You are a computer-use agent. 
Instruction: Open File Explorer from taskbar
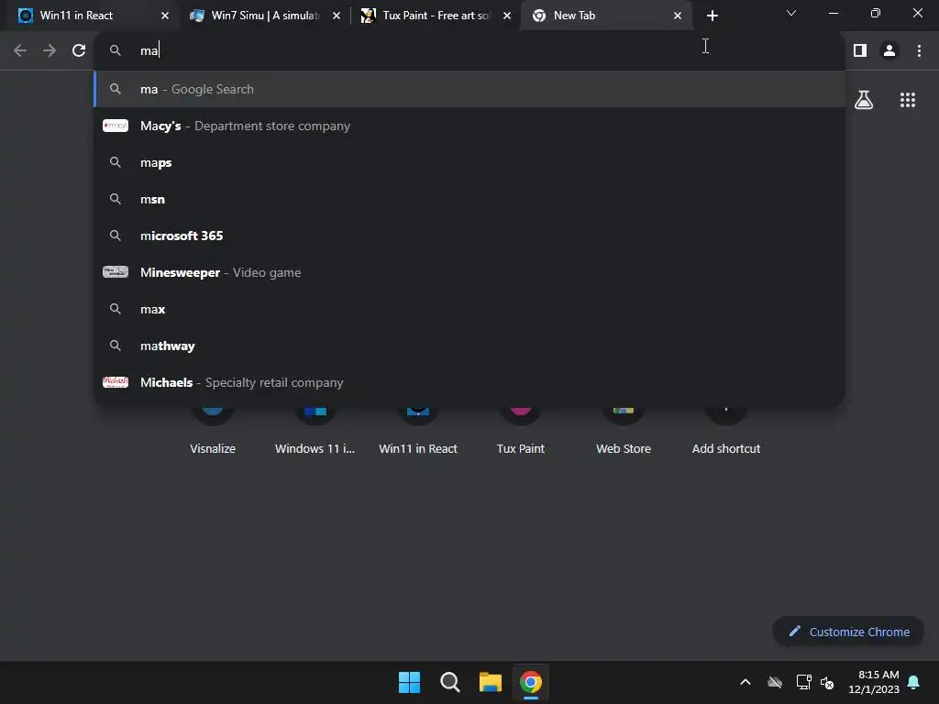491,682
